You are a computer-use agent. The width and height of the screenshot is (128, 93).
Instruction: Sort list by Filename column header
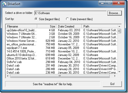tap(21, 26)
